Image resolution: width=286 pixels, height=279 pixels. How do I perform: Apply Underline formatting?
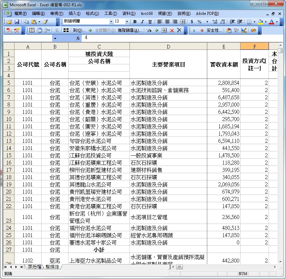coord(150,22)
